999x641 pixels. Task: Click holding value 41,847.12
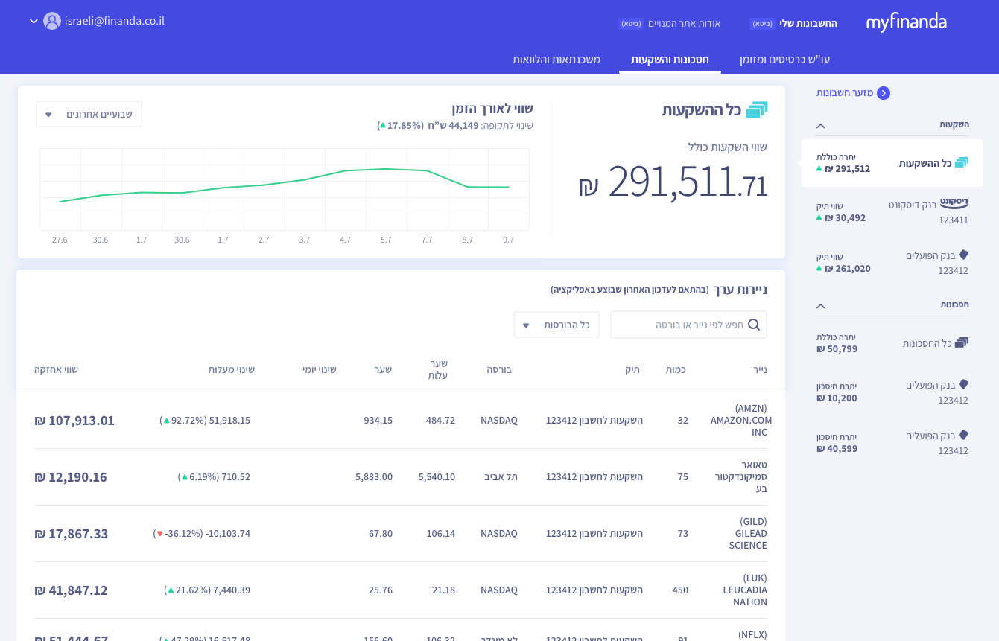[x=71, y=590]
